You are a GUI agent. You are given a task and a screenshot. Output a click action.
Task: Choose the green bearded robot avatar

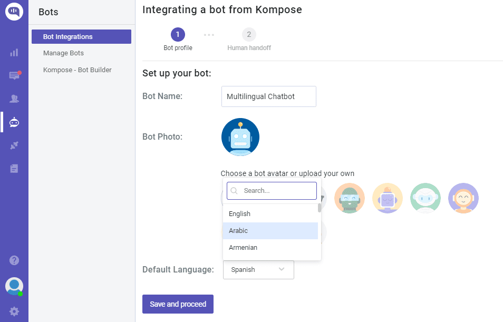point(350,198)
